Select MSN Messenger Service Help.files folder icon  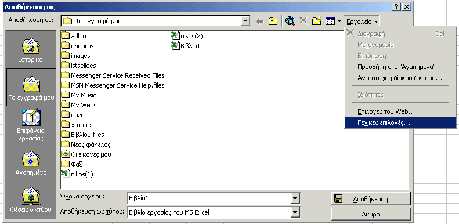(x=65, y=85)
